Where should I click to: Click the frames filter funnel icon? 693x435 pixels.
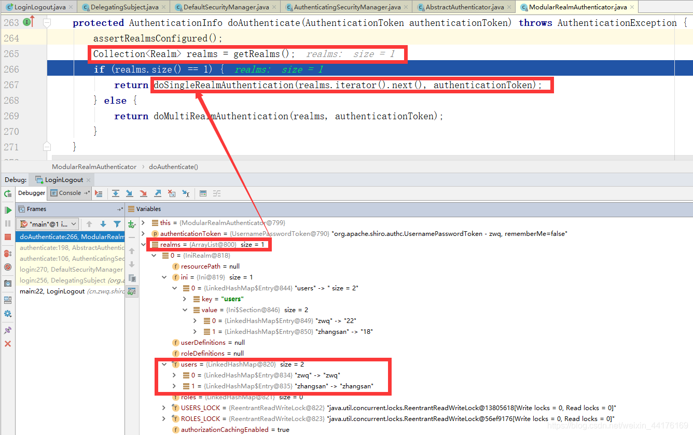117,224
